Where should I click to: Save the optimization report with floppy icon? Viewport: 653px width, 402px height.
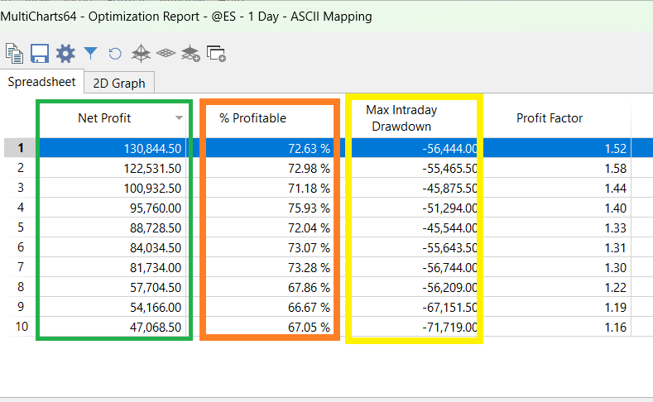(39, 54)
